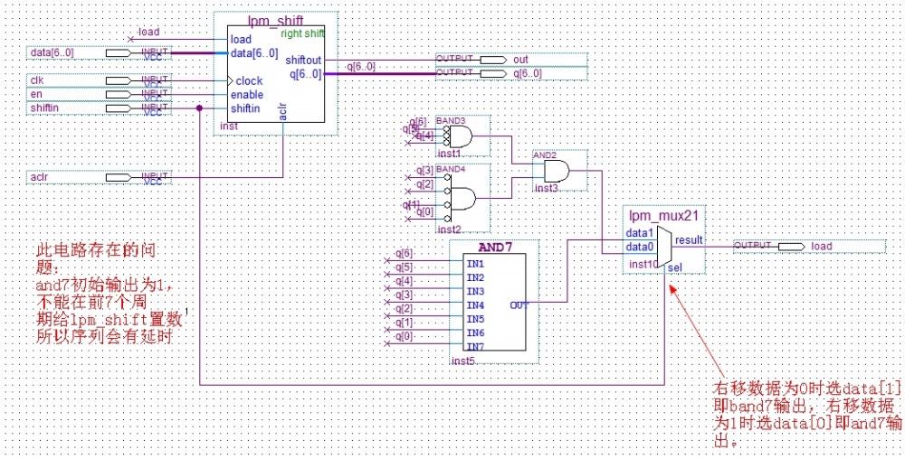Select the q[6..0] output pin
This screenshot has height=459, width=905.
pos(493,73)
